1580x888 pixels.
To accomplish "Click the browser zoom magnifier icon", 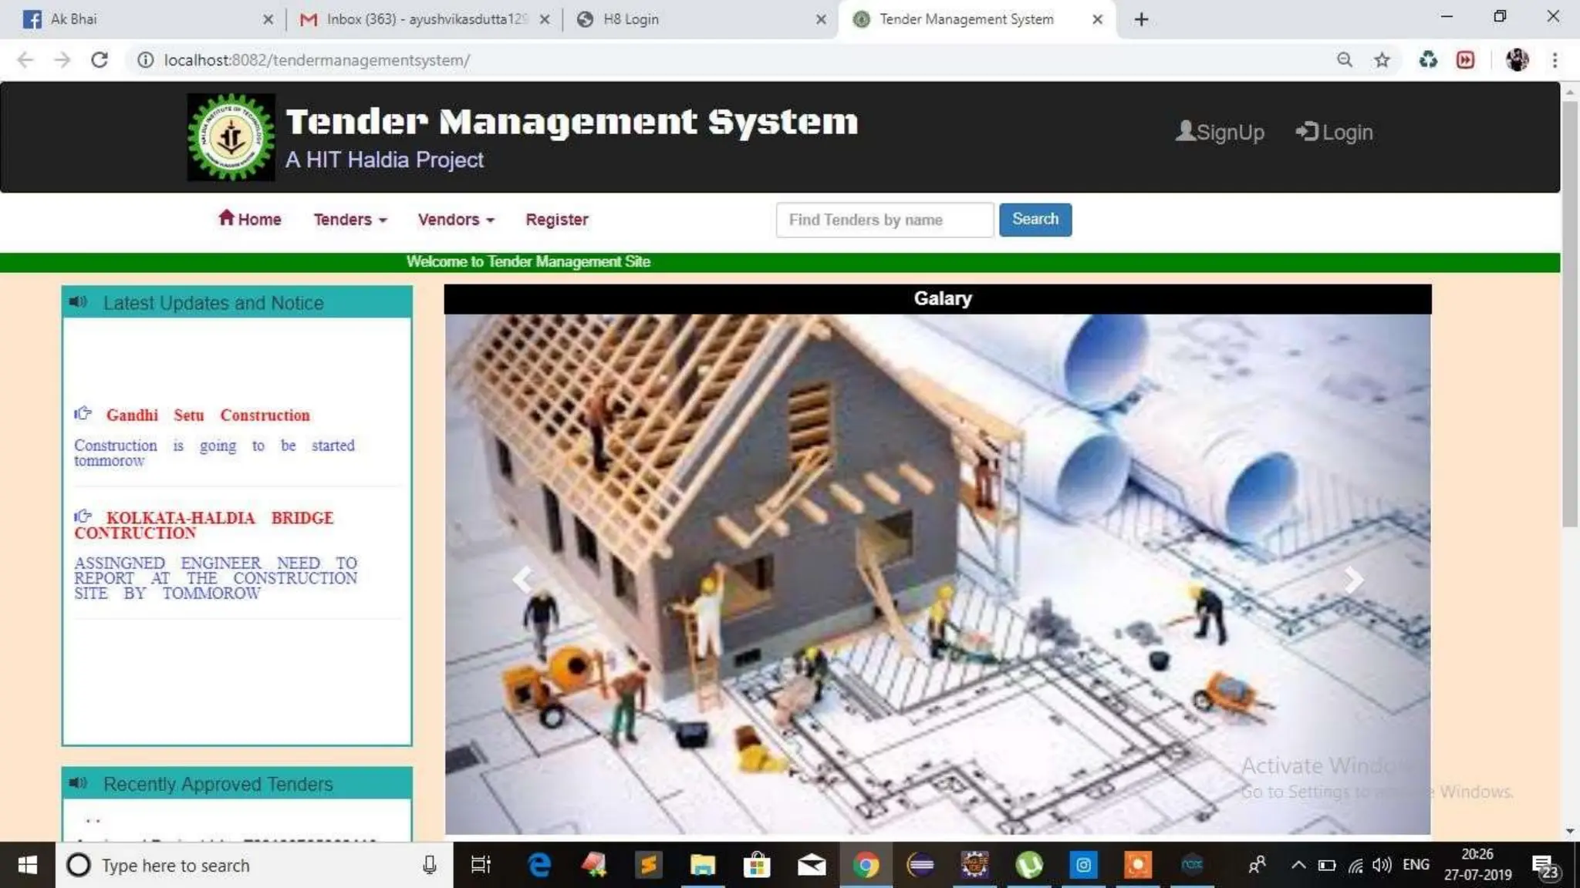I will click(x=1344, y=60).
